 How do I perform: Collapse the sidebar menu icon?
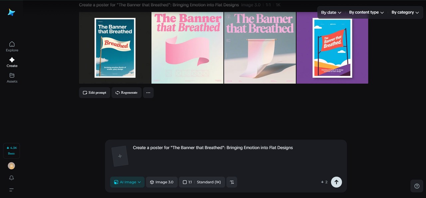[12, 190]
